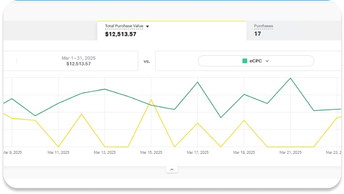Open the Total Purchase Value dropdown arrow

pyautogui.click(x=147, y=26)
